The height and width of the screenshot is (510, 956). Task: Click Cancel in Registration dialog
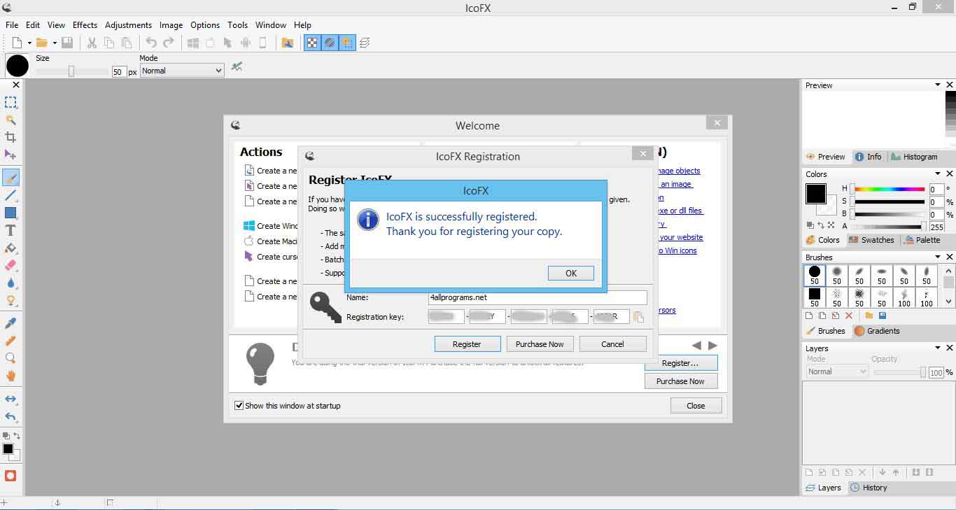pos(612,344)
